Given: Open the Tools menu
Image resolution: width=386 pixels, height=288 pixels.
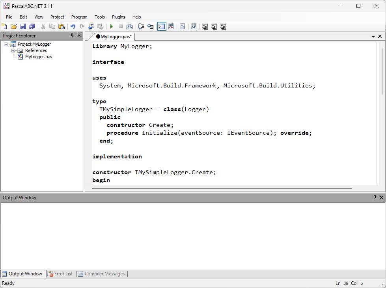Looking at the screenshot, I should [99, 17].
